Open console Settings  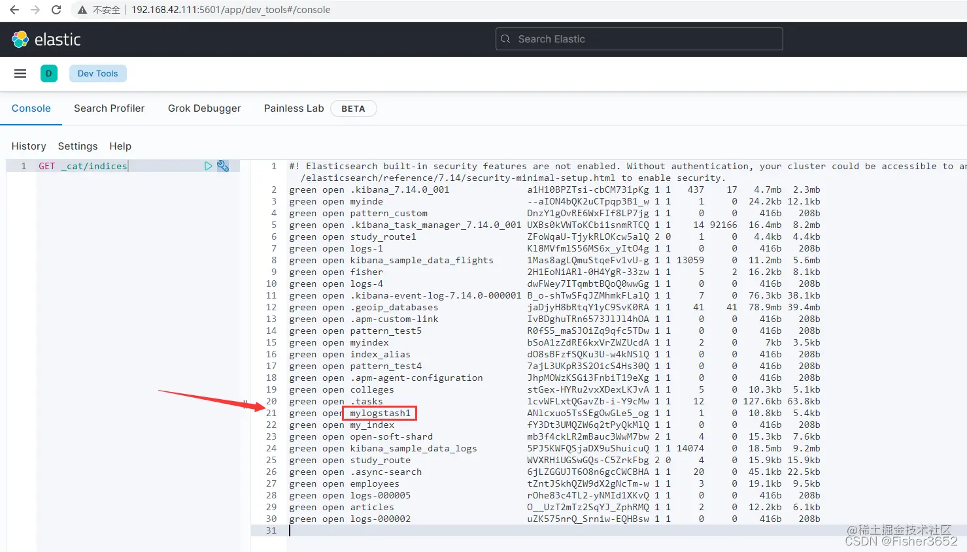click(78, 146)
